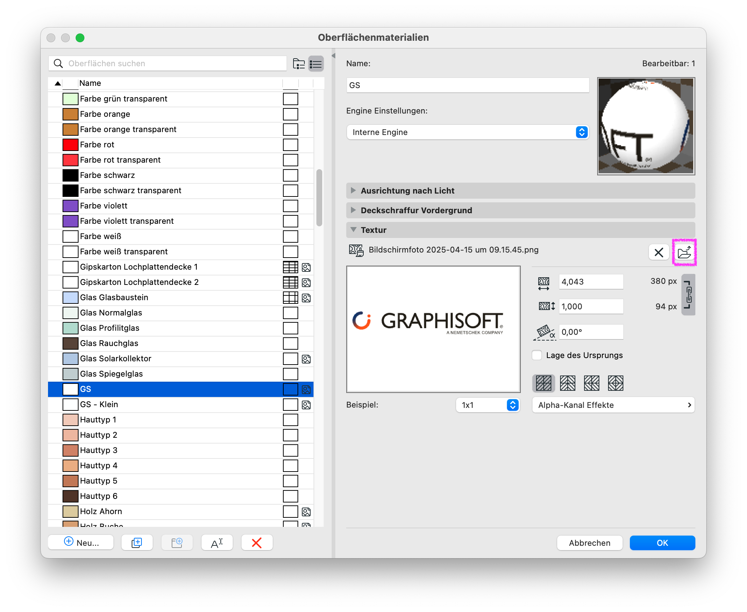Confirm with the OK button
This screenshot has height=612, width=747.
(662, 543)
